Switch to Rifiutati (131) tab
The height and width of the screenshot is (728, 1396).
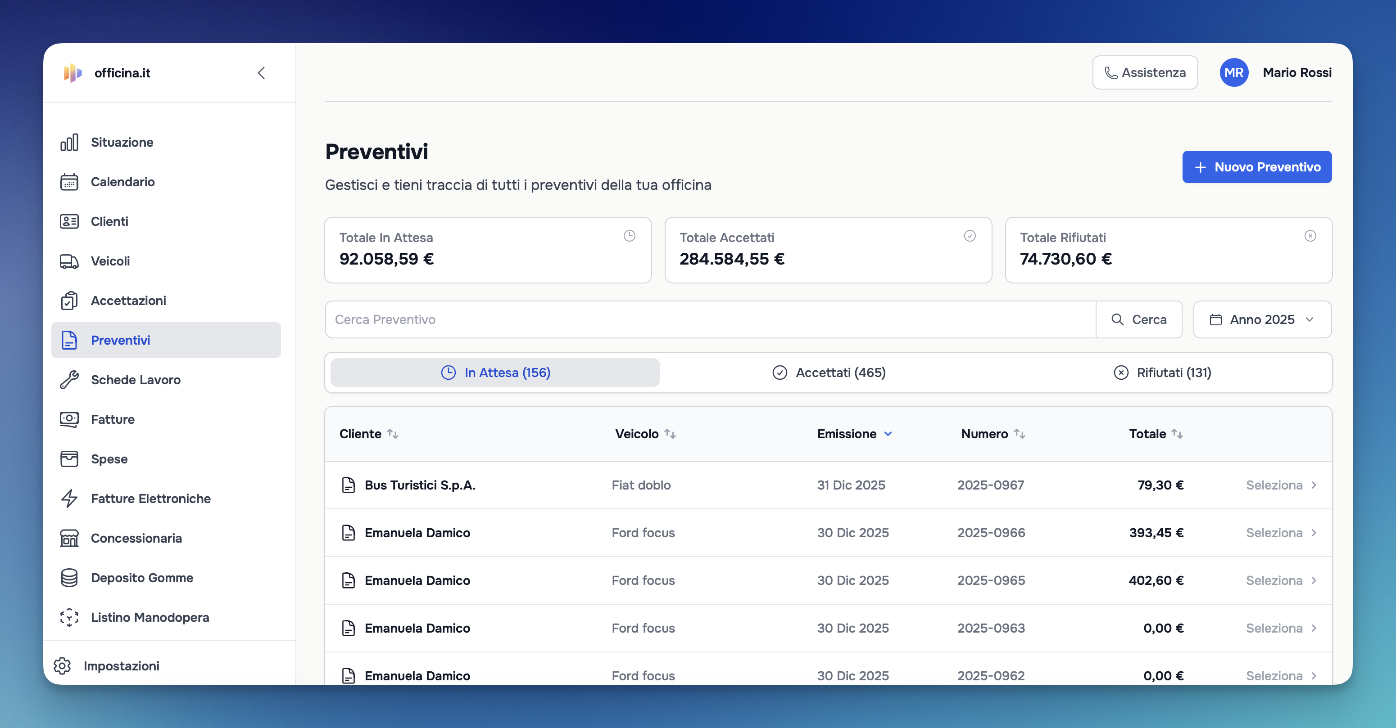[1162, 373]
